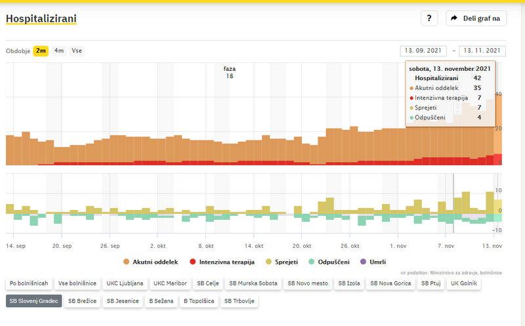
Task: Select the SB Slovenj Gradec hospital
Action: [33, 302]
